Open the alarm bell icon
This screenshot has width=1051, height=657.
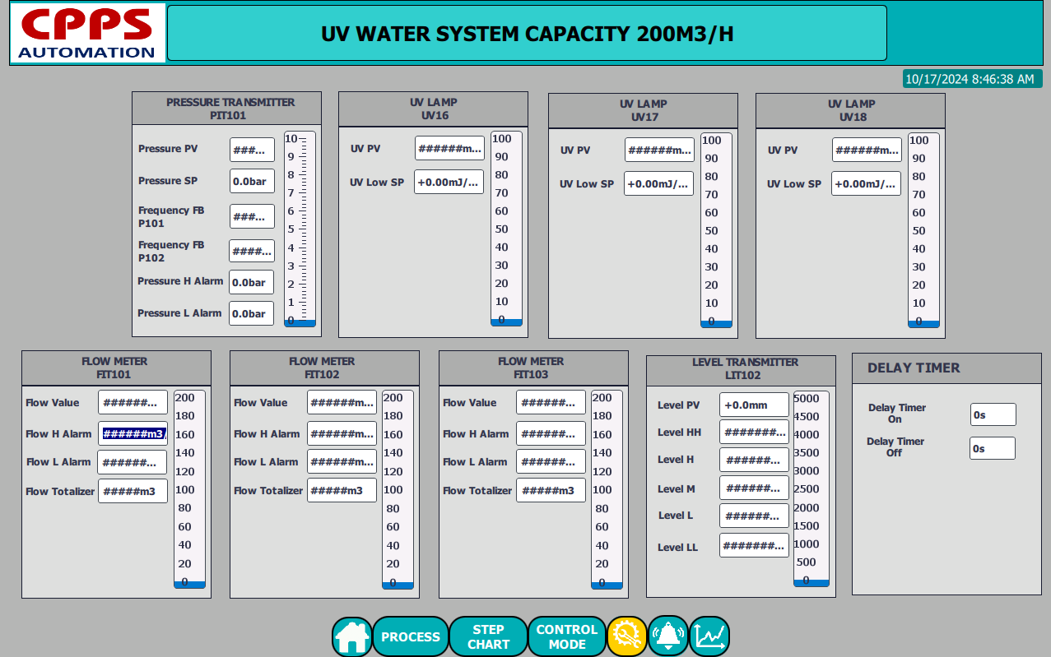pos(667,636)
